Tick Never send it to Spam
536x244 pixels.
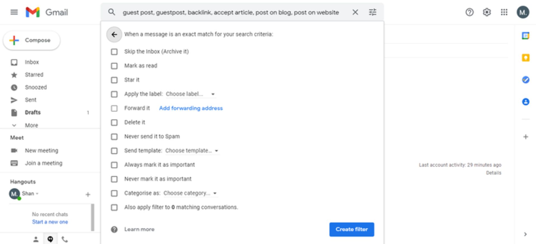114,137
